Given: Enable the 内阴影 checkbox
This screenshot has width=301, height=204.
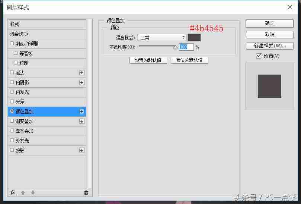Looking at the screenshot, I should click(12, 82).
